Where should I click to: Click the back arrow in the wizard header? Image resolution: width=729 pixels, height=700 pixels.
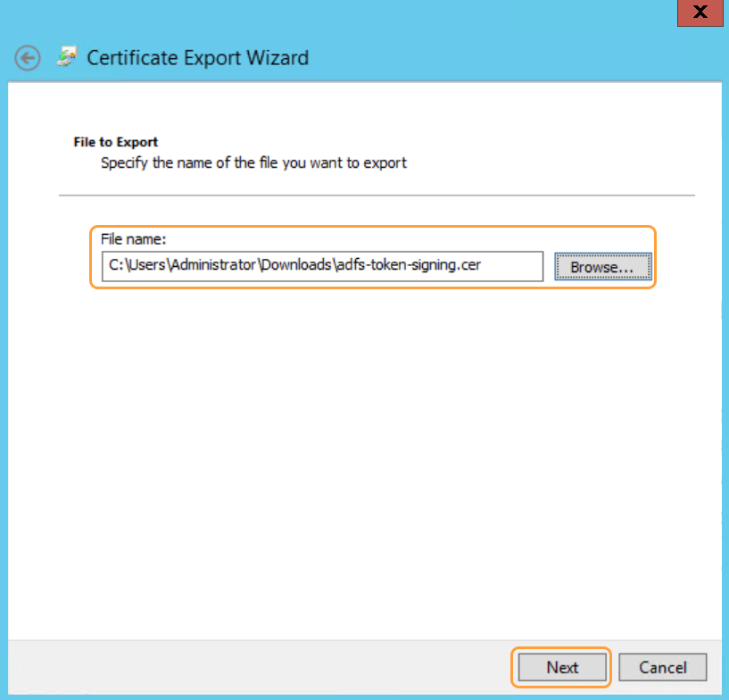tap(28, 58)
